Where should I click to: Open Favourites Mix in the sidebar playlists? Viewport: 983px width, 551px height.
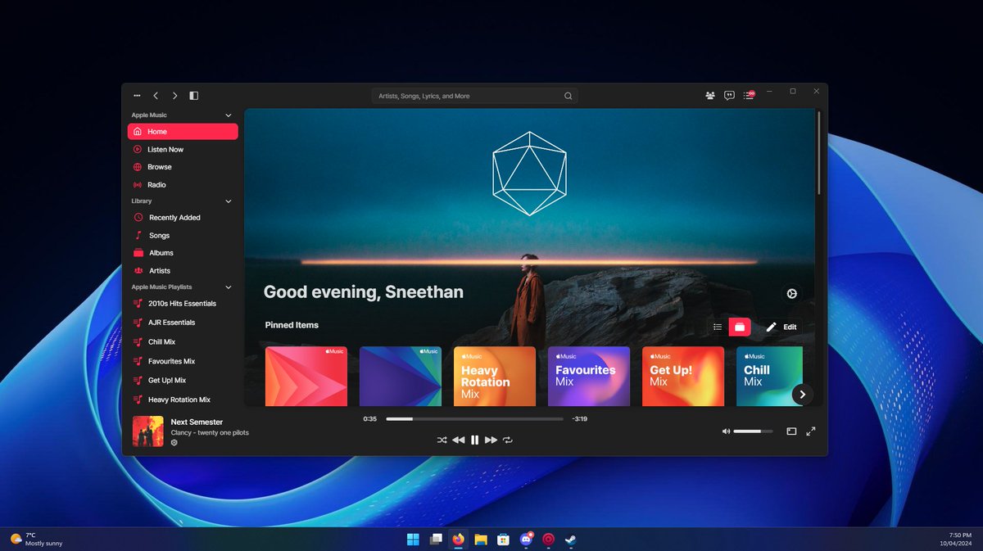coord(183,361)
